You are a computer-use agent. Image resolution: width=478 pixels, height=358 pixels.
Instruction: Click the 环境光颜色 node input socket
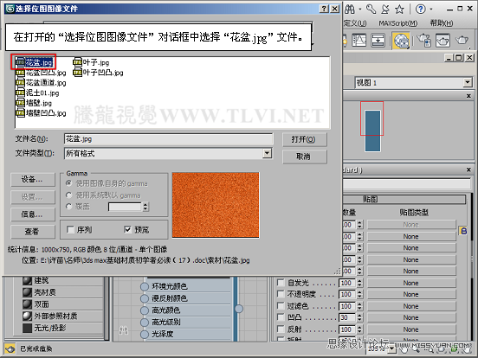(x=144, y=286)
